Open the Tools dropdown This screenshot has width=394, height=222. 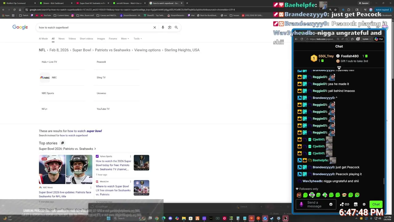tap(138, 39)
